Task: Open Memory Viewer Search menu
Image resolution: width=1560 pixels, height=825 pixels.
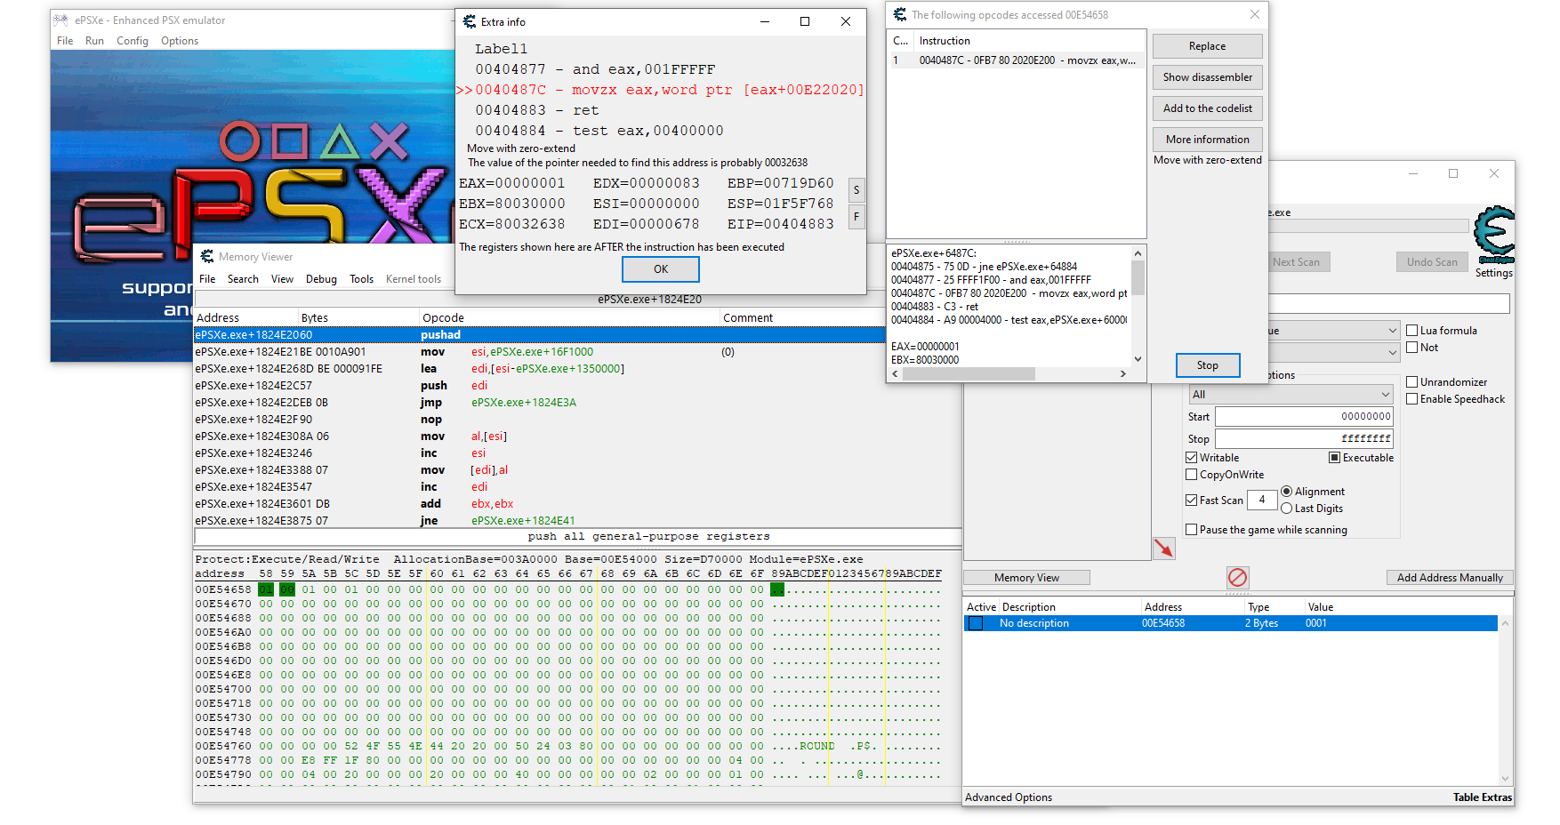Action: (x=243, y=278)
